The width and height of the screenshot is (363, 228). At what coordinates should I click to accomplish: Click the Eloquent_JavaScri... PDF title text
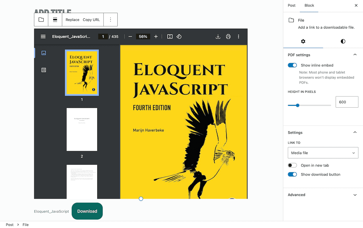(71, 36)
